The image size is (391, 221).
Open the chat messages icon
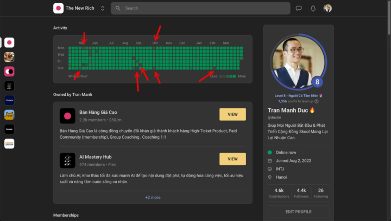pos(299,8)
